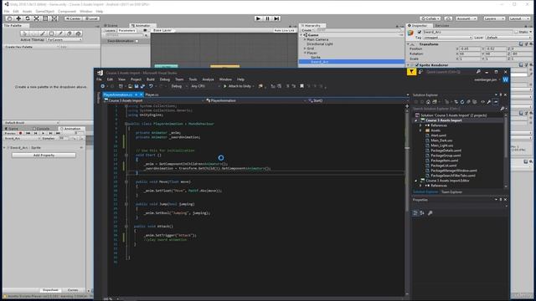Click Visual Studio Undo icon
Image resolution: width=536 pixels, height=301 pixels.
pos(151,86)
